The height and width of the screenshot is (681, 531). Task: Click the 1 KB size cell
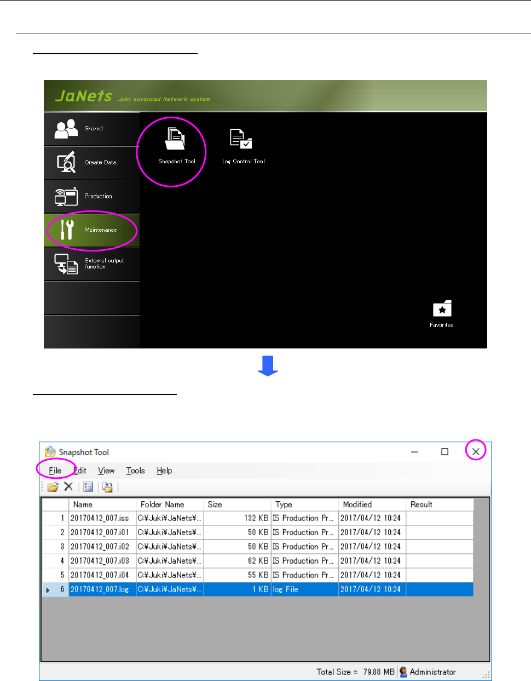click(x=237, y=590)
